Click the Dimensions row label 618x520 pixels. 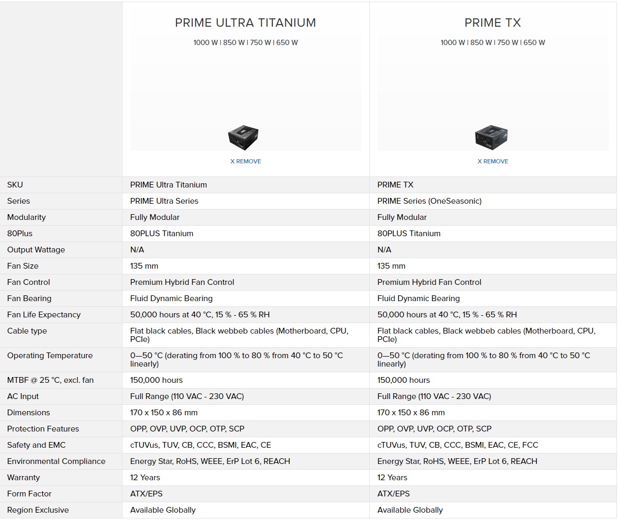(28, 413)
